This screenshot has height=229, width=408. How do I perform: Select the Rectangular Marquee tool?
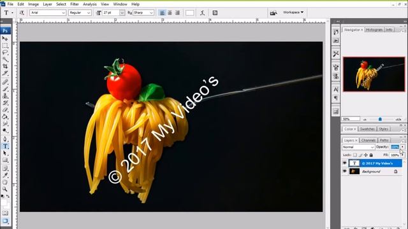pyautogui.click(x=5, y=46)
